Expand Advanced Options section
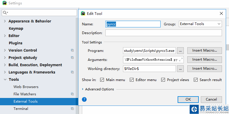The image size is (229, 114). click(83, 89)
